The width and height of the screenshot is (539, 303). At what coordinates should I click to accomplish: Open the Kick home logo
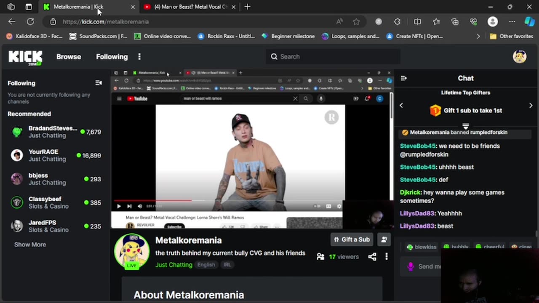(x=25, y=57)
